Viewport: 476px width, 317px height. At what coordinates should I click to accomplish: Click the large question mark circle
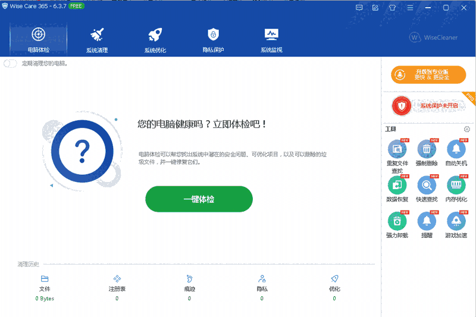click(x=82, y=151)
